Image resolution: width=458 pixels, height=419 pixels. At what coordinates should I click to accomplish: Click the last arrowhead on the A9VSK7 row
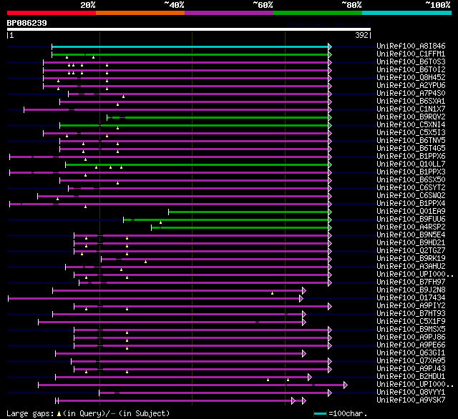pyautogui.click(x=303, y=401)
